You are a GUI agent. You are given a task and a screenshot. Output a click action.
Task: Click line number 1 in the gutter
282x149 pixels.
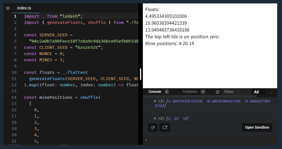pos(15,16)
